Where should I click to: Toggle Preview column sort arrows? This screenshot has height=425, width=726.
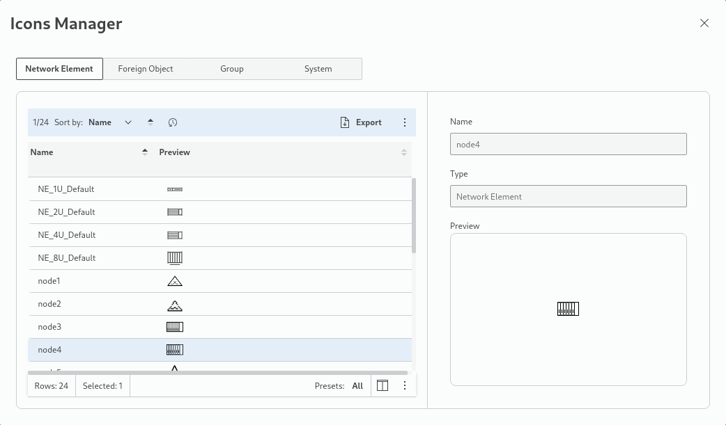tap(404, 152)
